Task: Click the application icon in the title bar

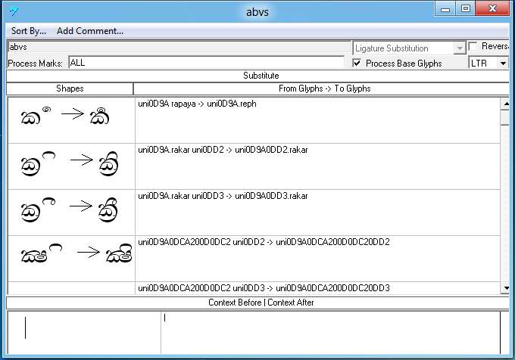Action: [14, 11]
